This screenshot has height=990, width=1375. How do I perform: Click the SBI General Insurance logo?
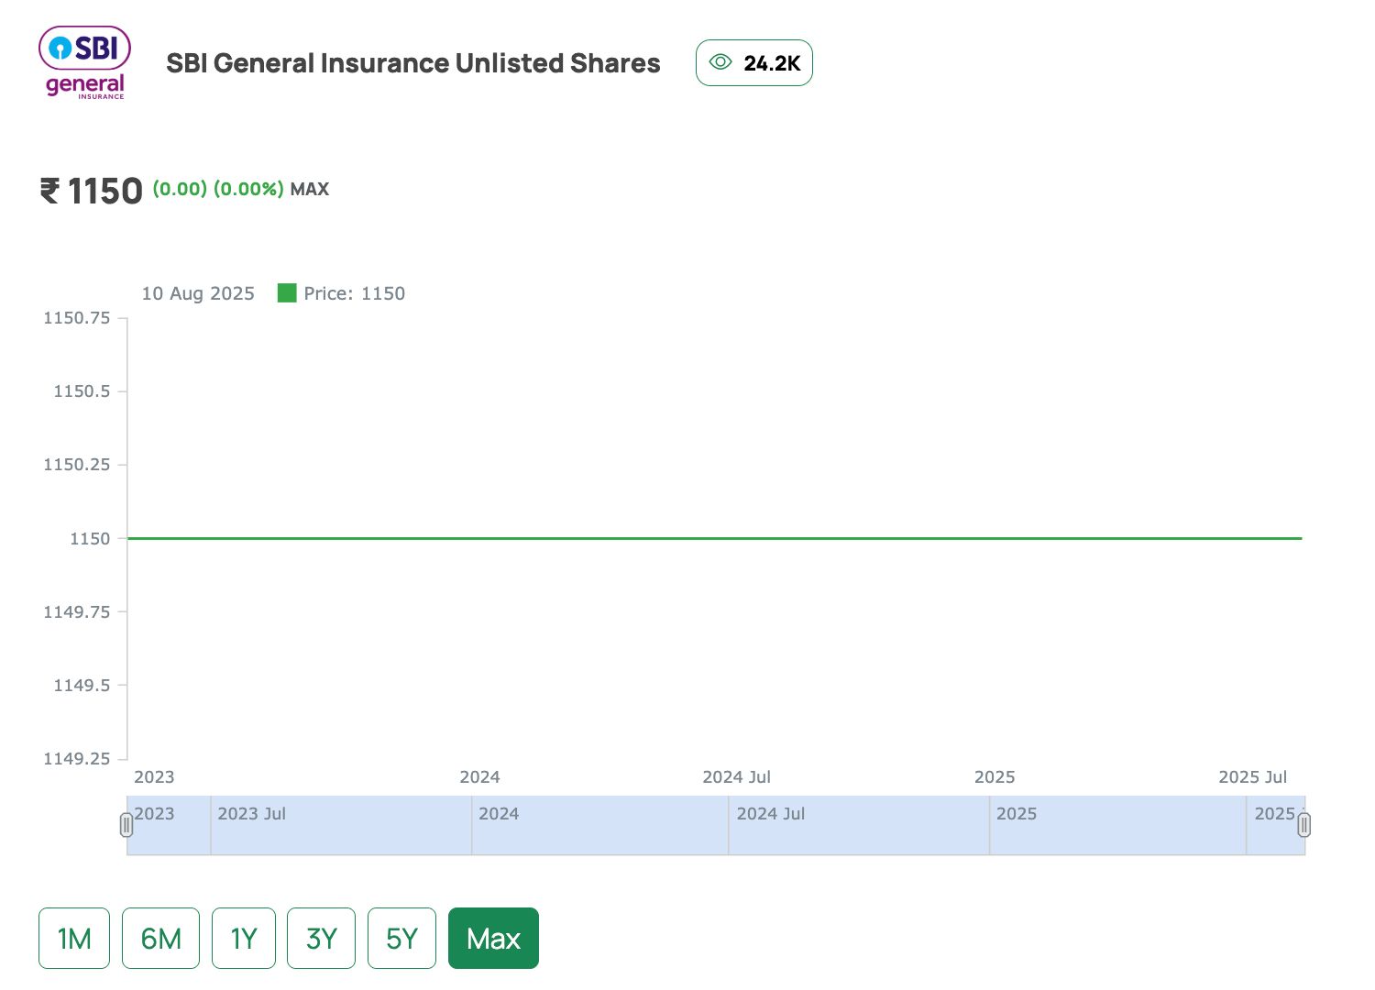pos(84,62)
